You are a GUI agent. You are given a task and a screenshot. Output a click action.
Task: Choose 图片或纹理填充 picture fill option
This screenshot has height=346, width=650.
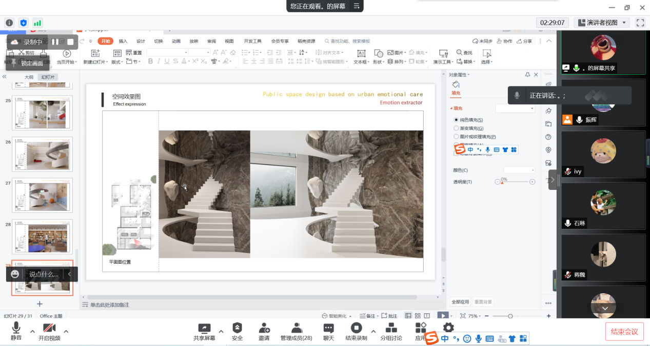point(456,137)
